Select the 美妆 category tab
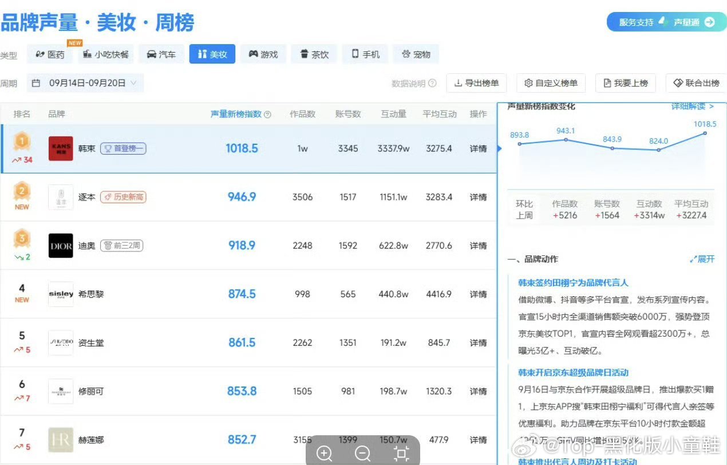The width and height of the screenshot is (727, 465). click(x=212, y=54)
